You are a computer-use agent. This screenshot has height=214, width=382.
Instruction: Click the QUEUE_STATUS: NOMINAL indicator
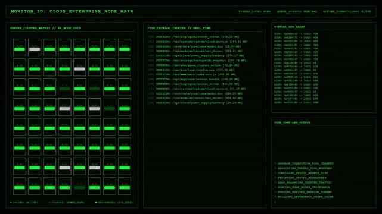point(297,11)
